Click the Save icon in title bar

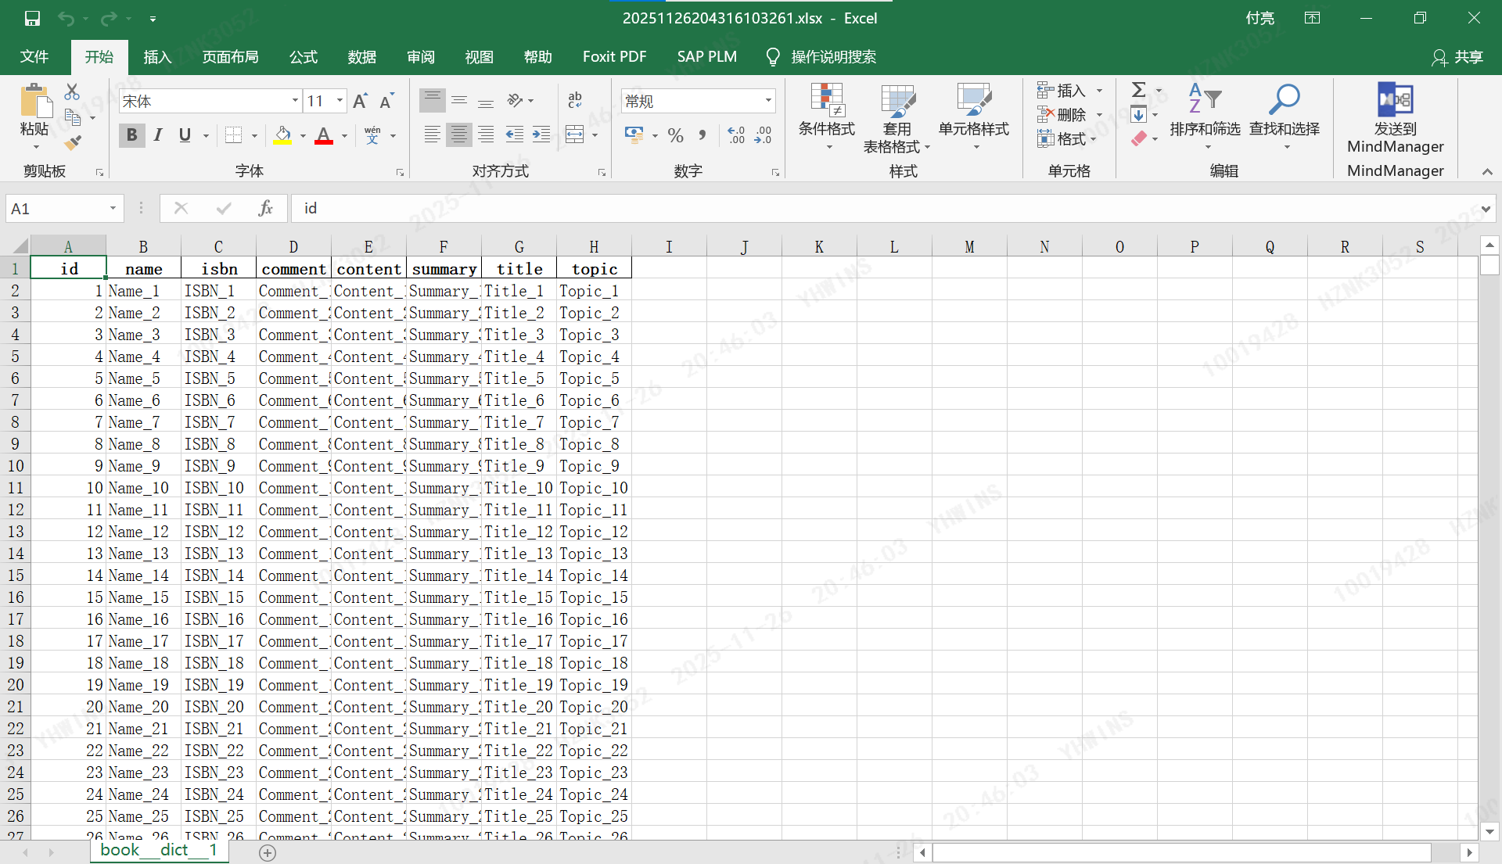32,18
